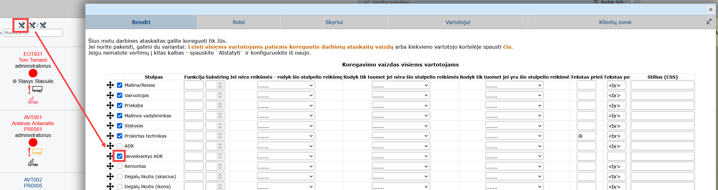Click move handle for Mašina/Reisas row
718x190 pixels.
[110, 85]
